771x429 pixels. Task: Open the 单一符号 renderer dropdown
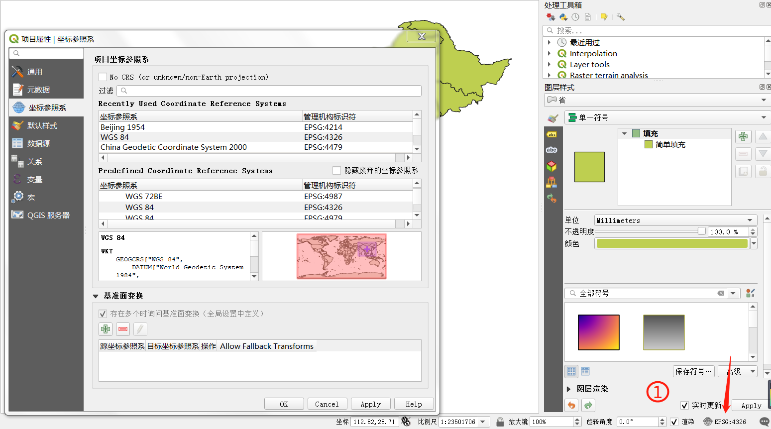[667, 117]
